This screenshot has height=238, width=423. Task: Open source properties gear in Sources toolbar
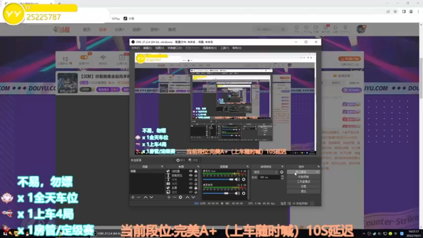pos(180,197)
